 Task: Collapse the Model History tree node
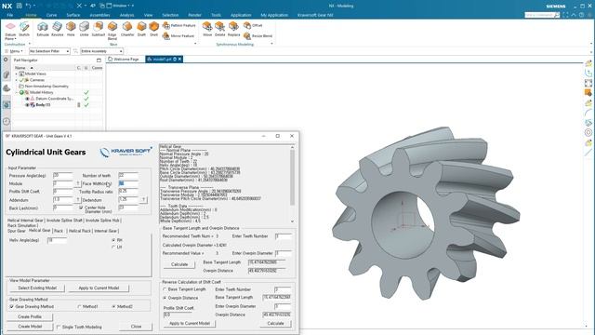tap(17, 92)
